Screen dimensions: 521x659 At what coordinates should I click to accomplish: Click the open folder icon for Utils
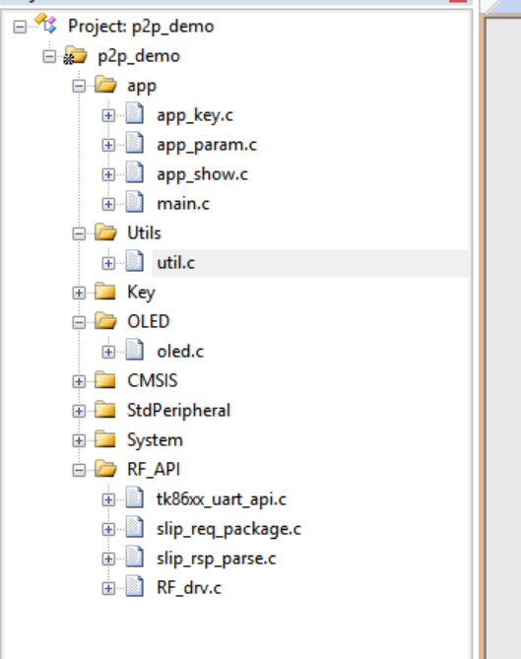(105, 232)
